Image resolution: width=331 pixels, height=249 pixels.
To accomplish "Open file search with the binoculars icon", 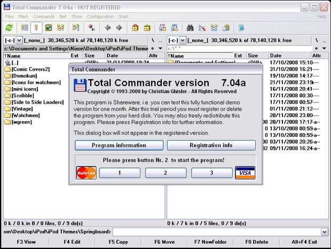I will click(x=190, y=28).
